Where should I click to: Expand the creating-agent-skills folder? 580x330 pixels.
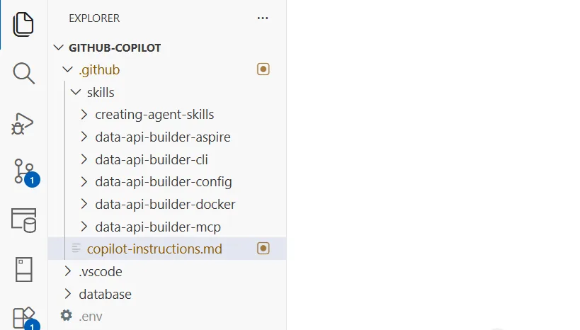click(x=84, y=115)
